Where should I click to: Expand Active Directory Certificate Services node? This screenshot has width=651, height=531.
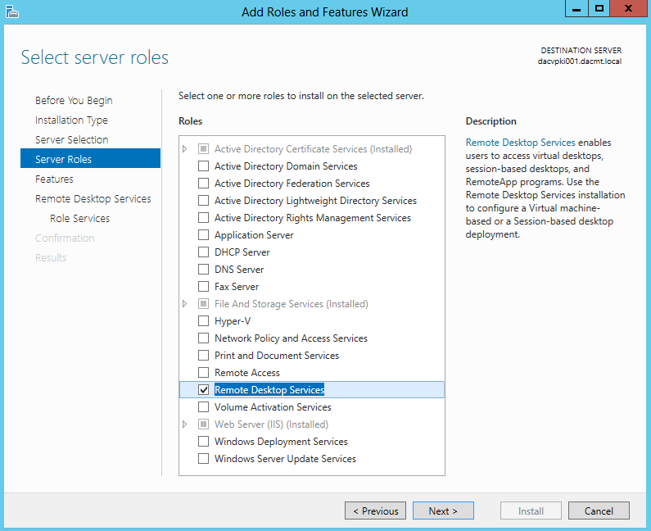(x=185, y=149)
